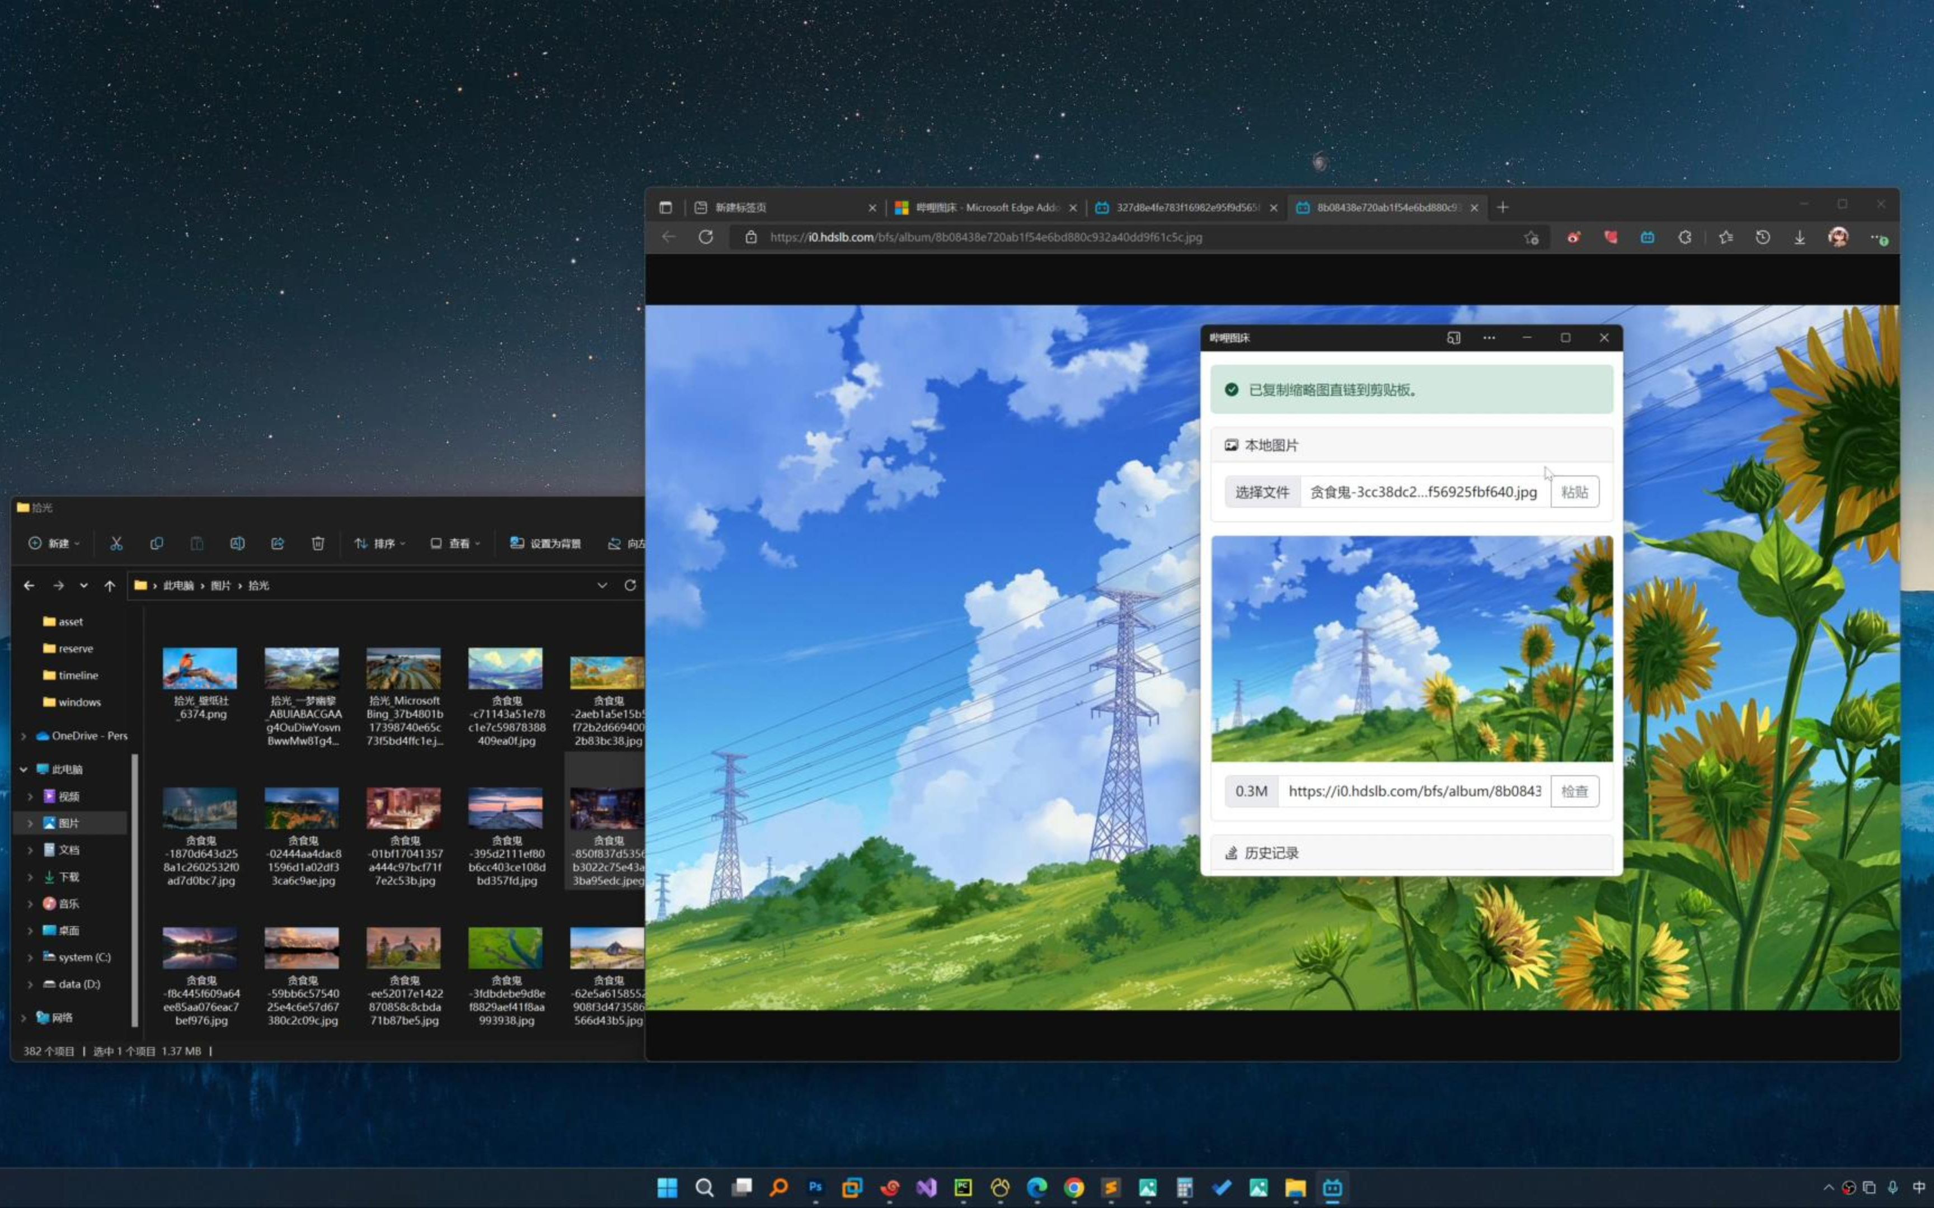Click the 选择文件 button
1934x1208 pixels.
tap(1262, 492)
